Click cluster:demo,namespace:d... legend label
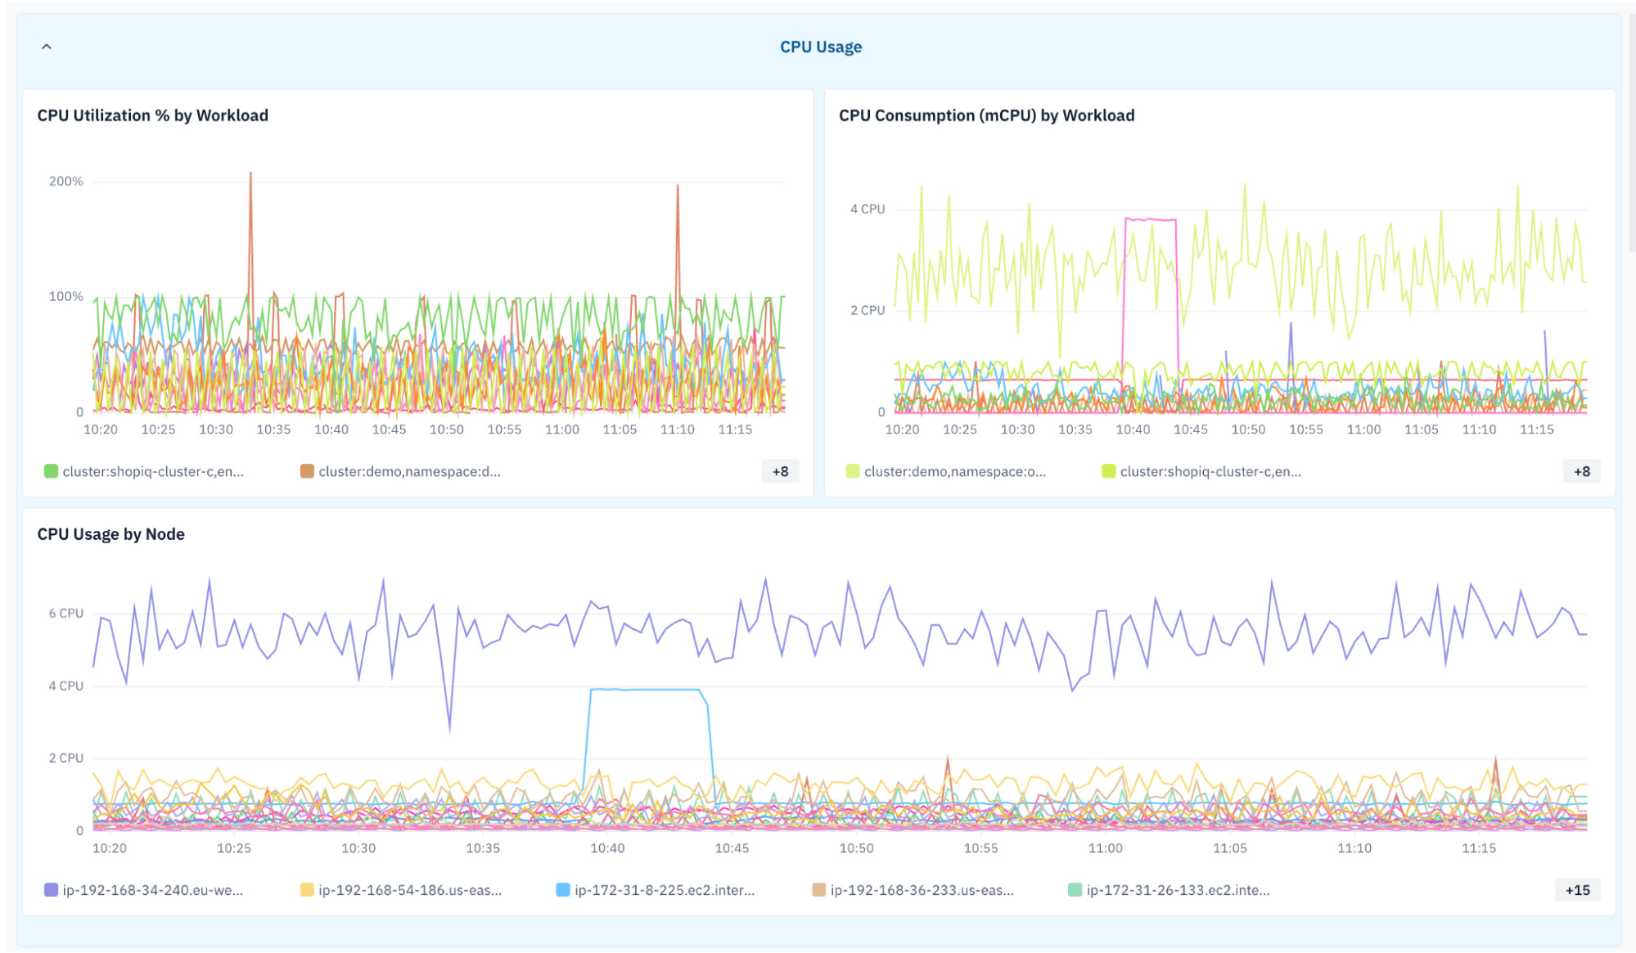Image resolution: width=1636 pixels, height=953 pixels. (409, 471)
